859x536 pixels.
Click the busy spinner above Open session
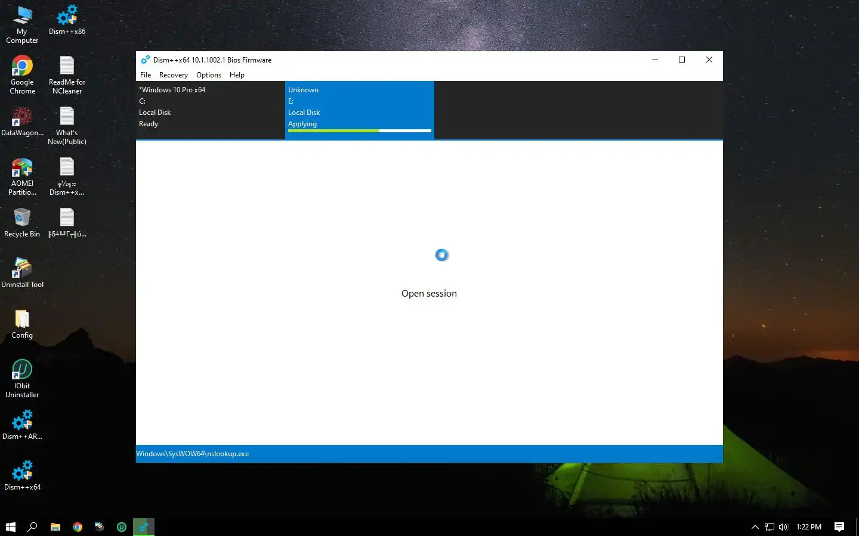click(441, 255)
